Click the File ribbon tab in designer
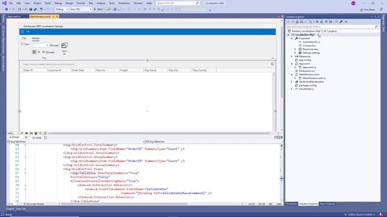 (24, 39)
